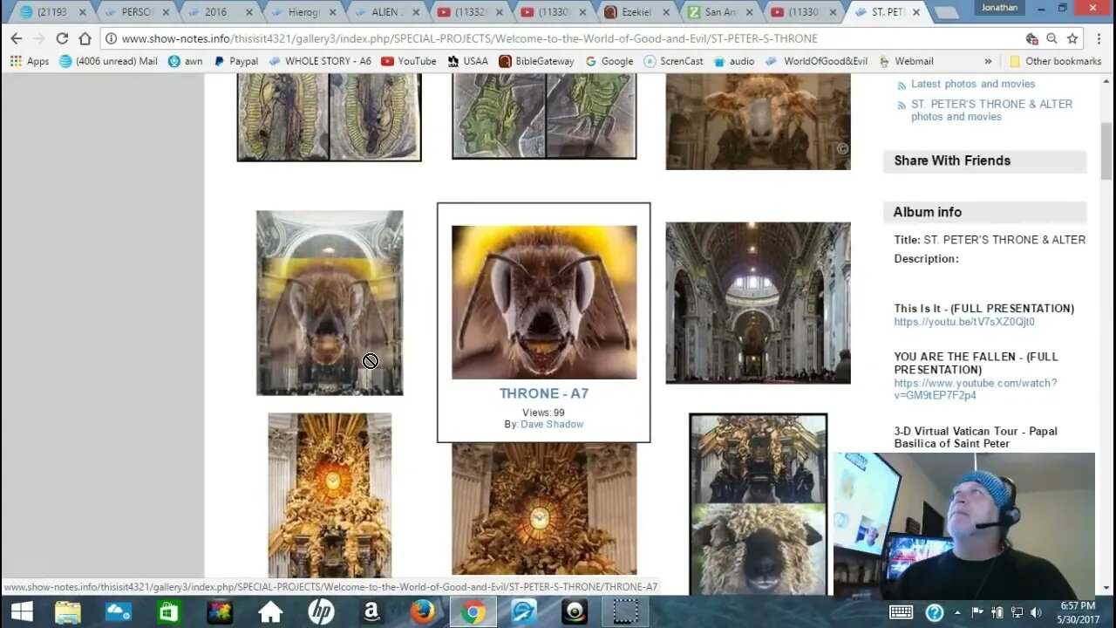Viewport: 1116px width, 628px height.
Task: Open the WorldOfGood&Evil bookmark
Action: pos(817,61)
